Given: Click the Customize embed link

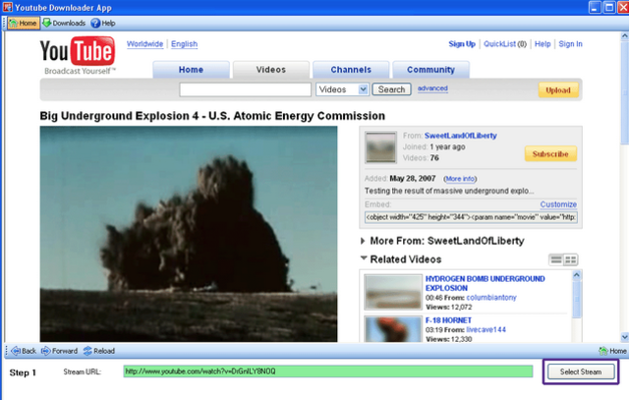Looking at the screenshot, I should point(558,204).
